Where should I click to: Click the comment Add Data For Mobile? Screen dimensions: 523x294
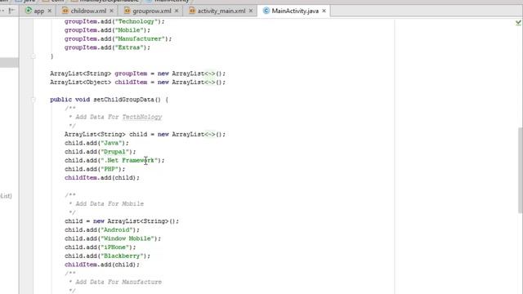pos(110,203)
